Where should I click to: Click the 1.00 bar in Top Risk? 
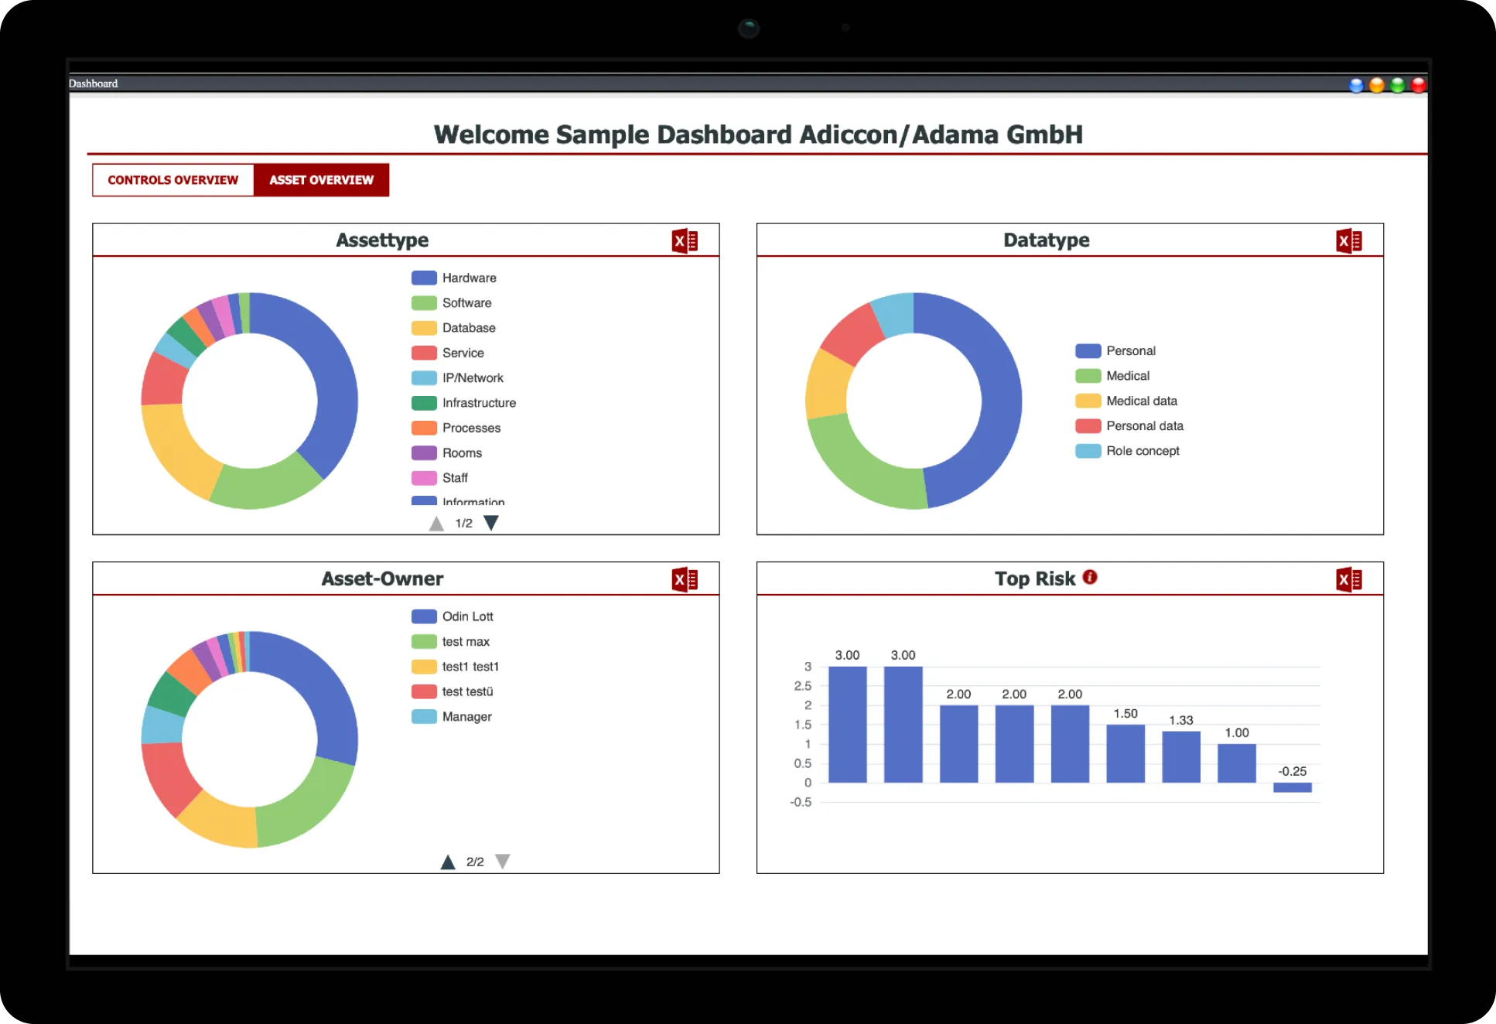pyautogui.click(x=1237, y=763)
